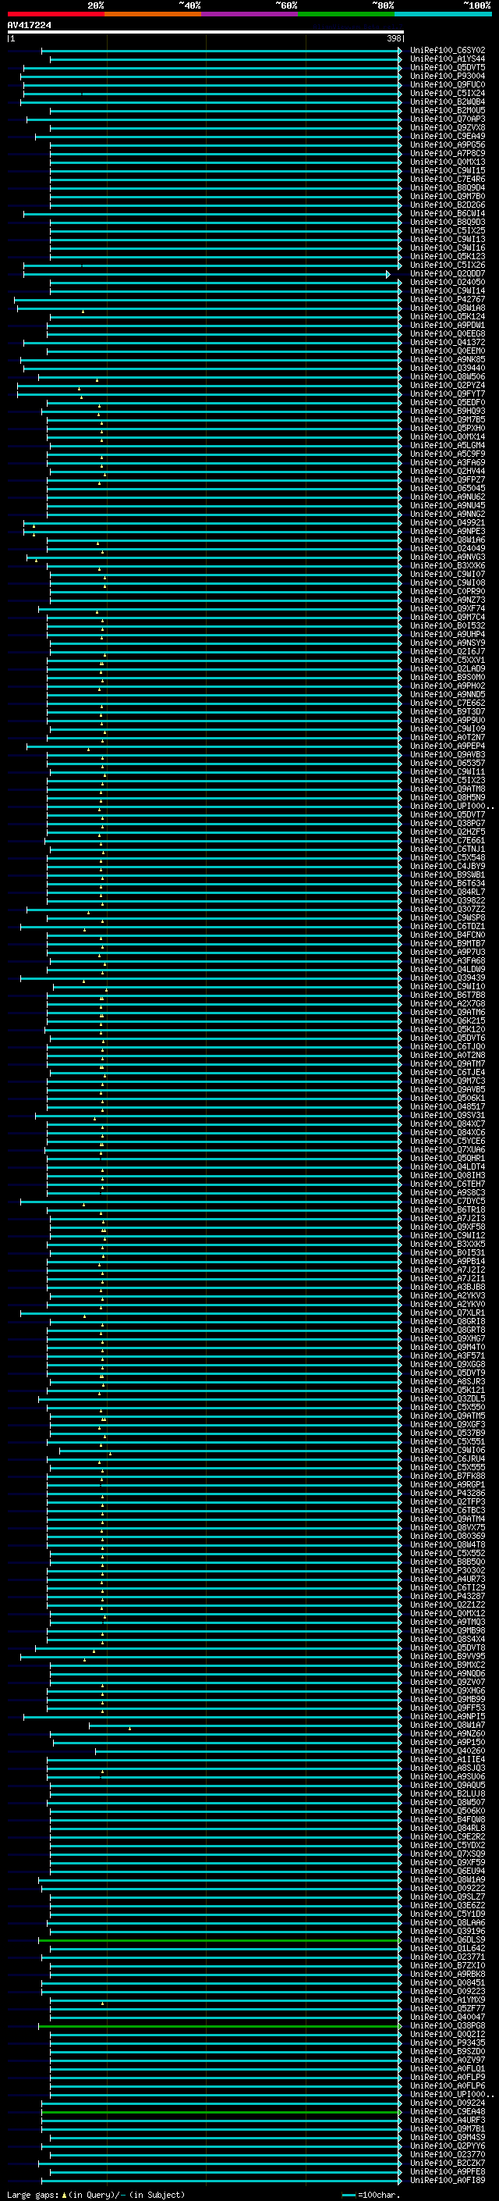Open hit UniRef100_C6SY02
The height and width of the screenshot is (2201, 499).
(447, 51)
